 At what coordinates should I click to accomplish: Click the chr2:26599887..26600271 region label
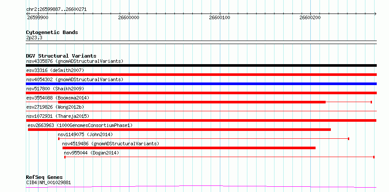(56, 10)
